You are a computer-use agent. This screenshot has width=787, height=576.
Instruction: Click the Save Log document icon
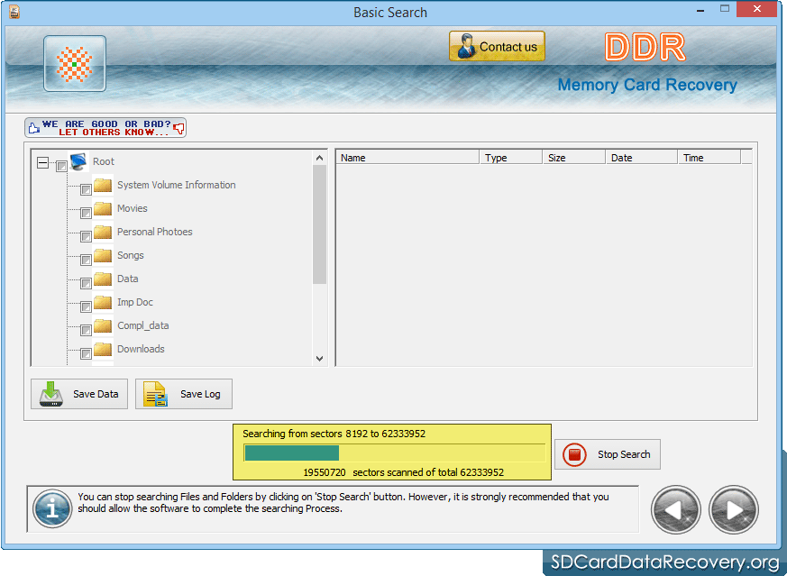[155, 394]
